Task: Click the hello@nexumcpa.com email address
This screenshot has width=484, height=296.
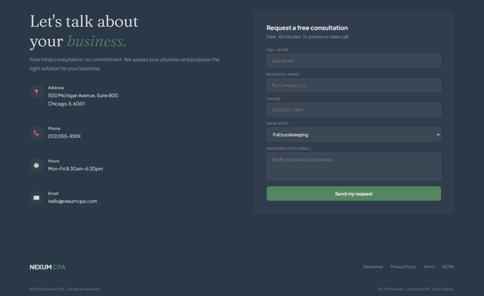Action: pos(73,201)
